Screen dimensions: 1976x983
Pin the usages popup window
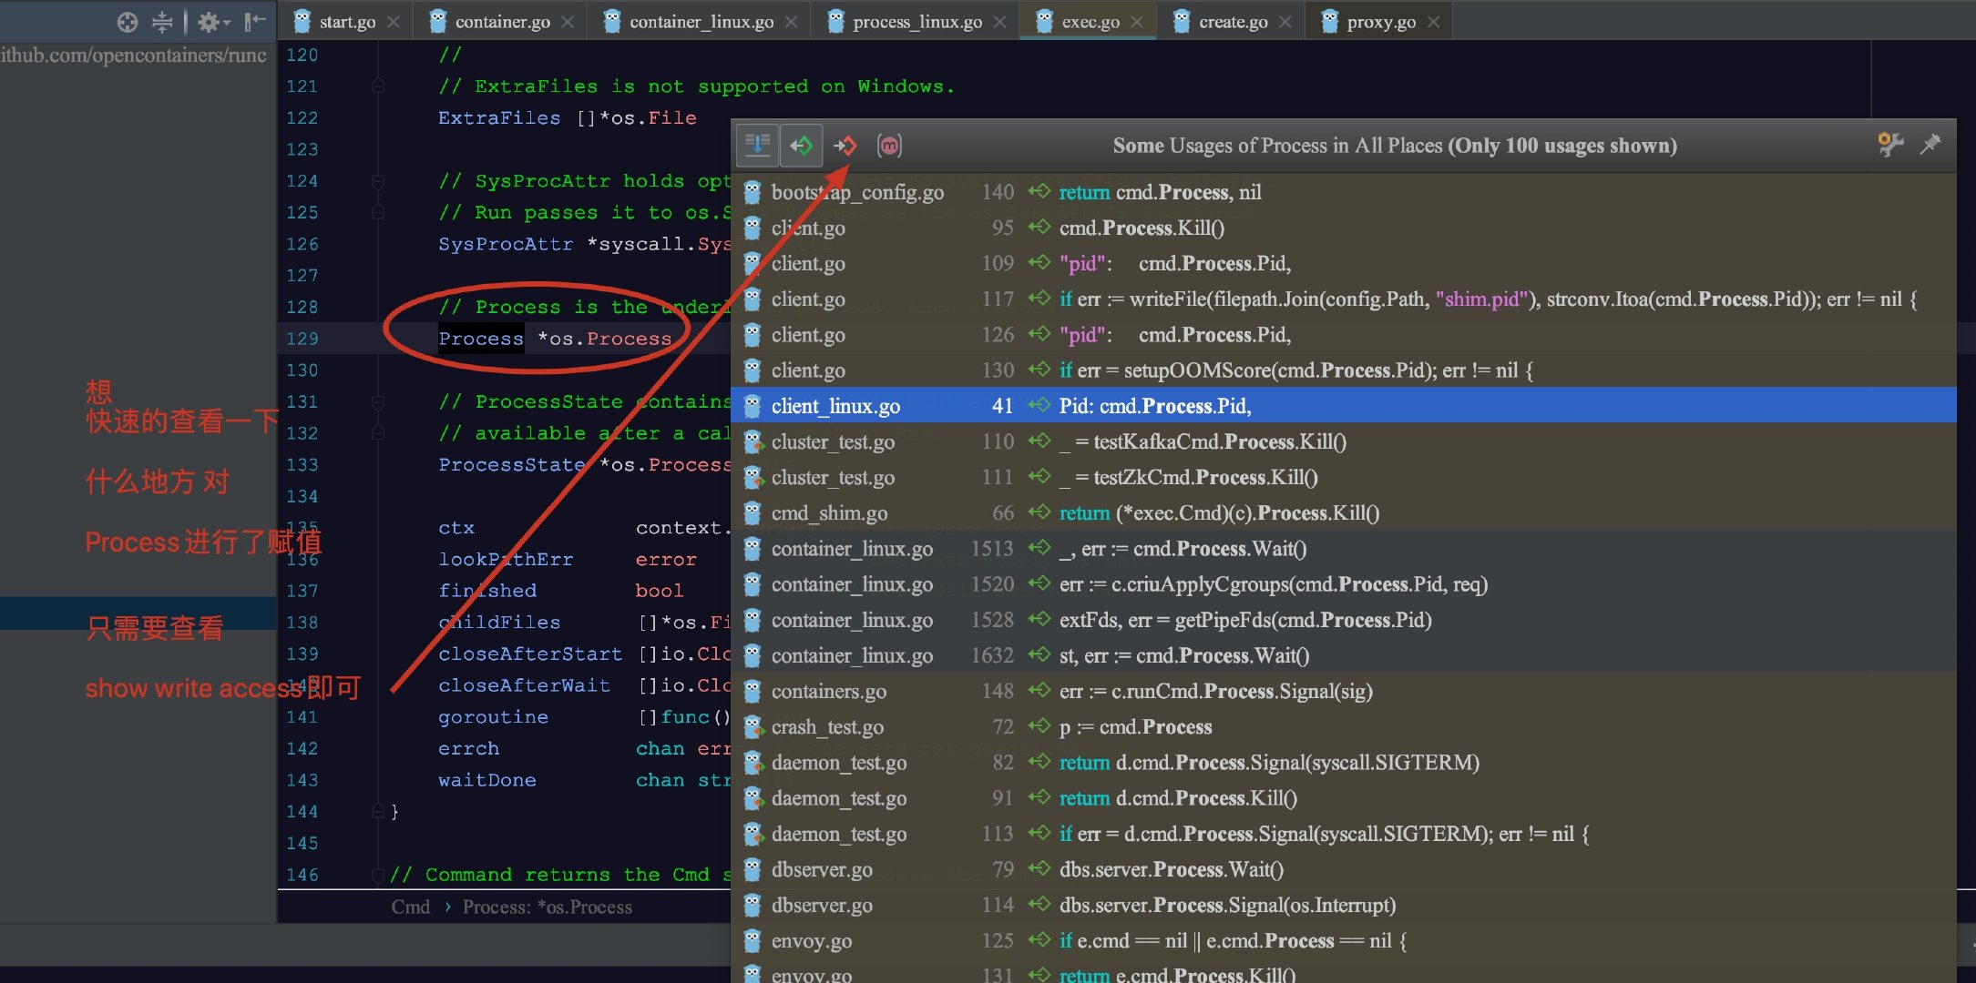click(1930, 145)
